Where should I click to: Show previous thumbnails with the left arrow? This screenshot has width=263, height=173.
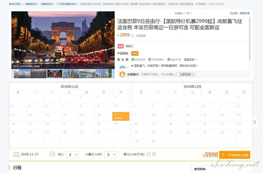(x=13, y=74)
